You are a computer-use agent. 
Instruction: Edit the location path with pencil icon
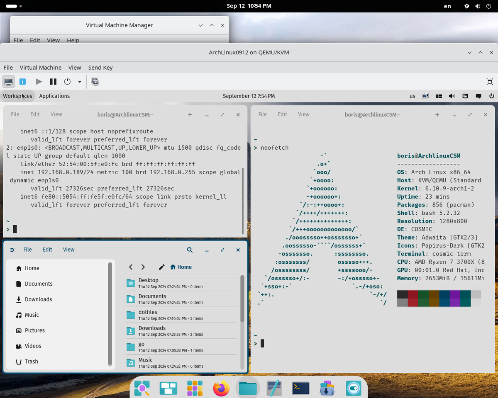(162, 267)
